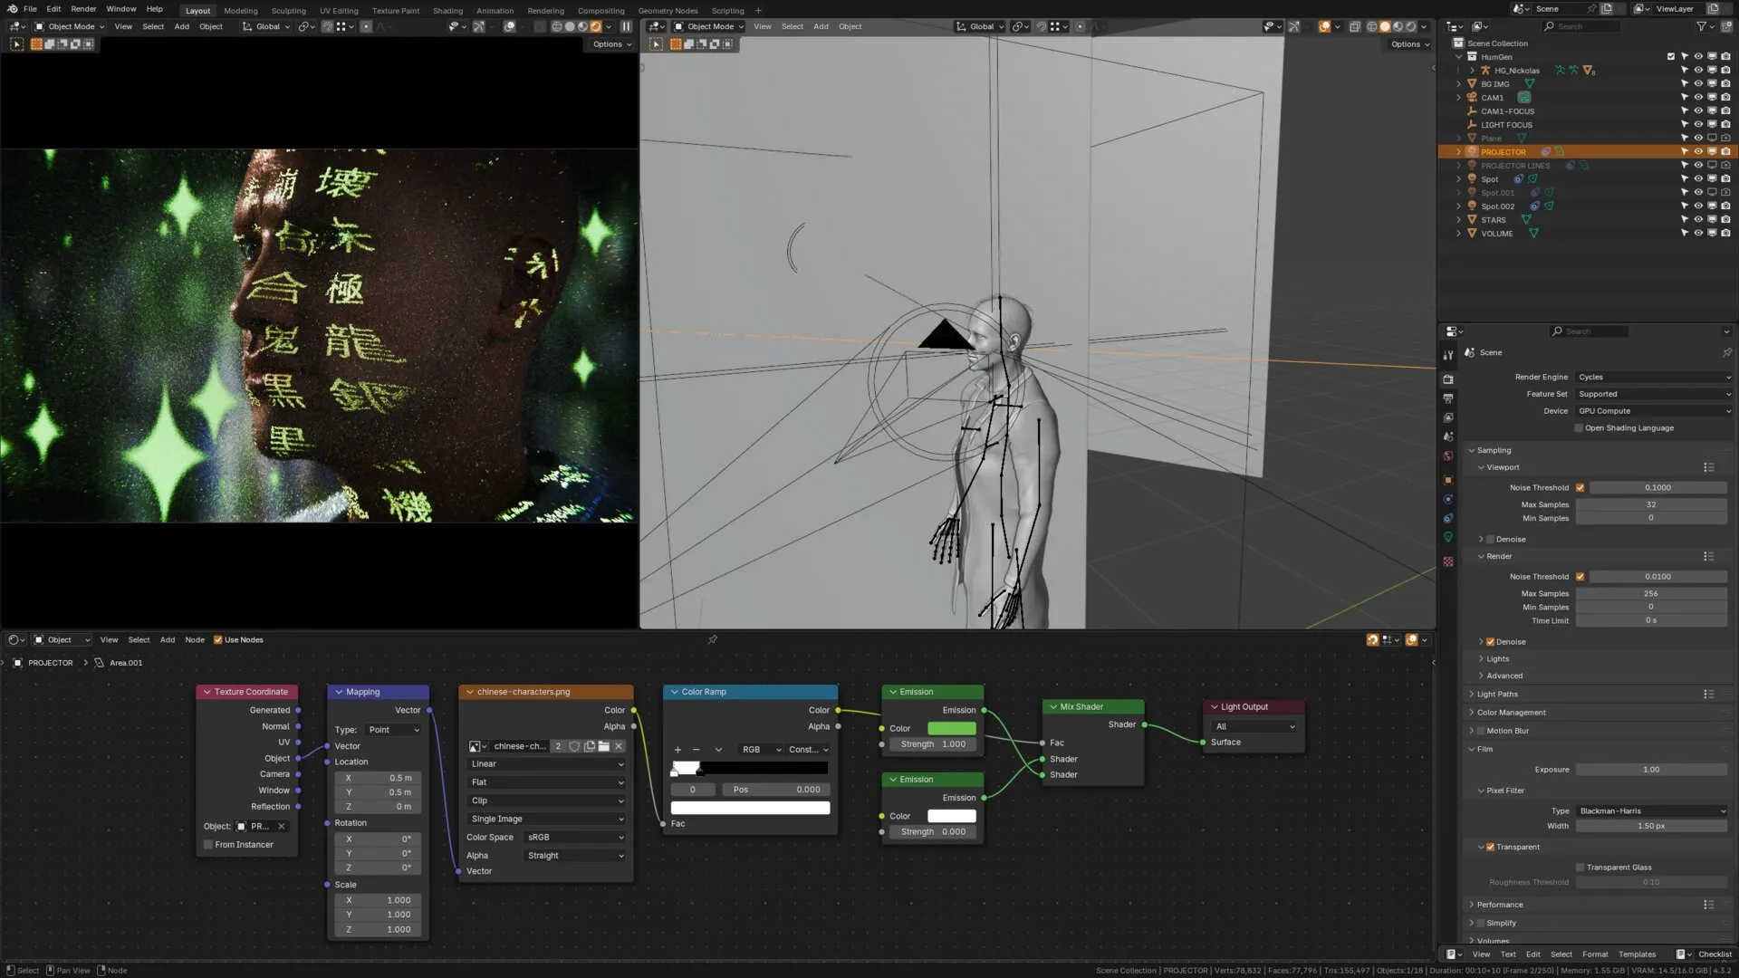This screenshot has width=1739, height=978.
Task: Open the Object properties tab
Action: tap(1448, 480)
